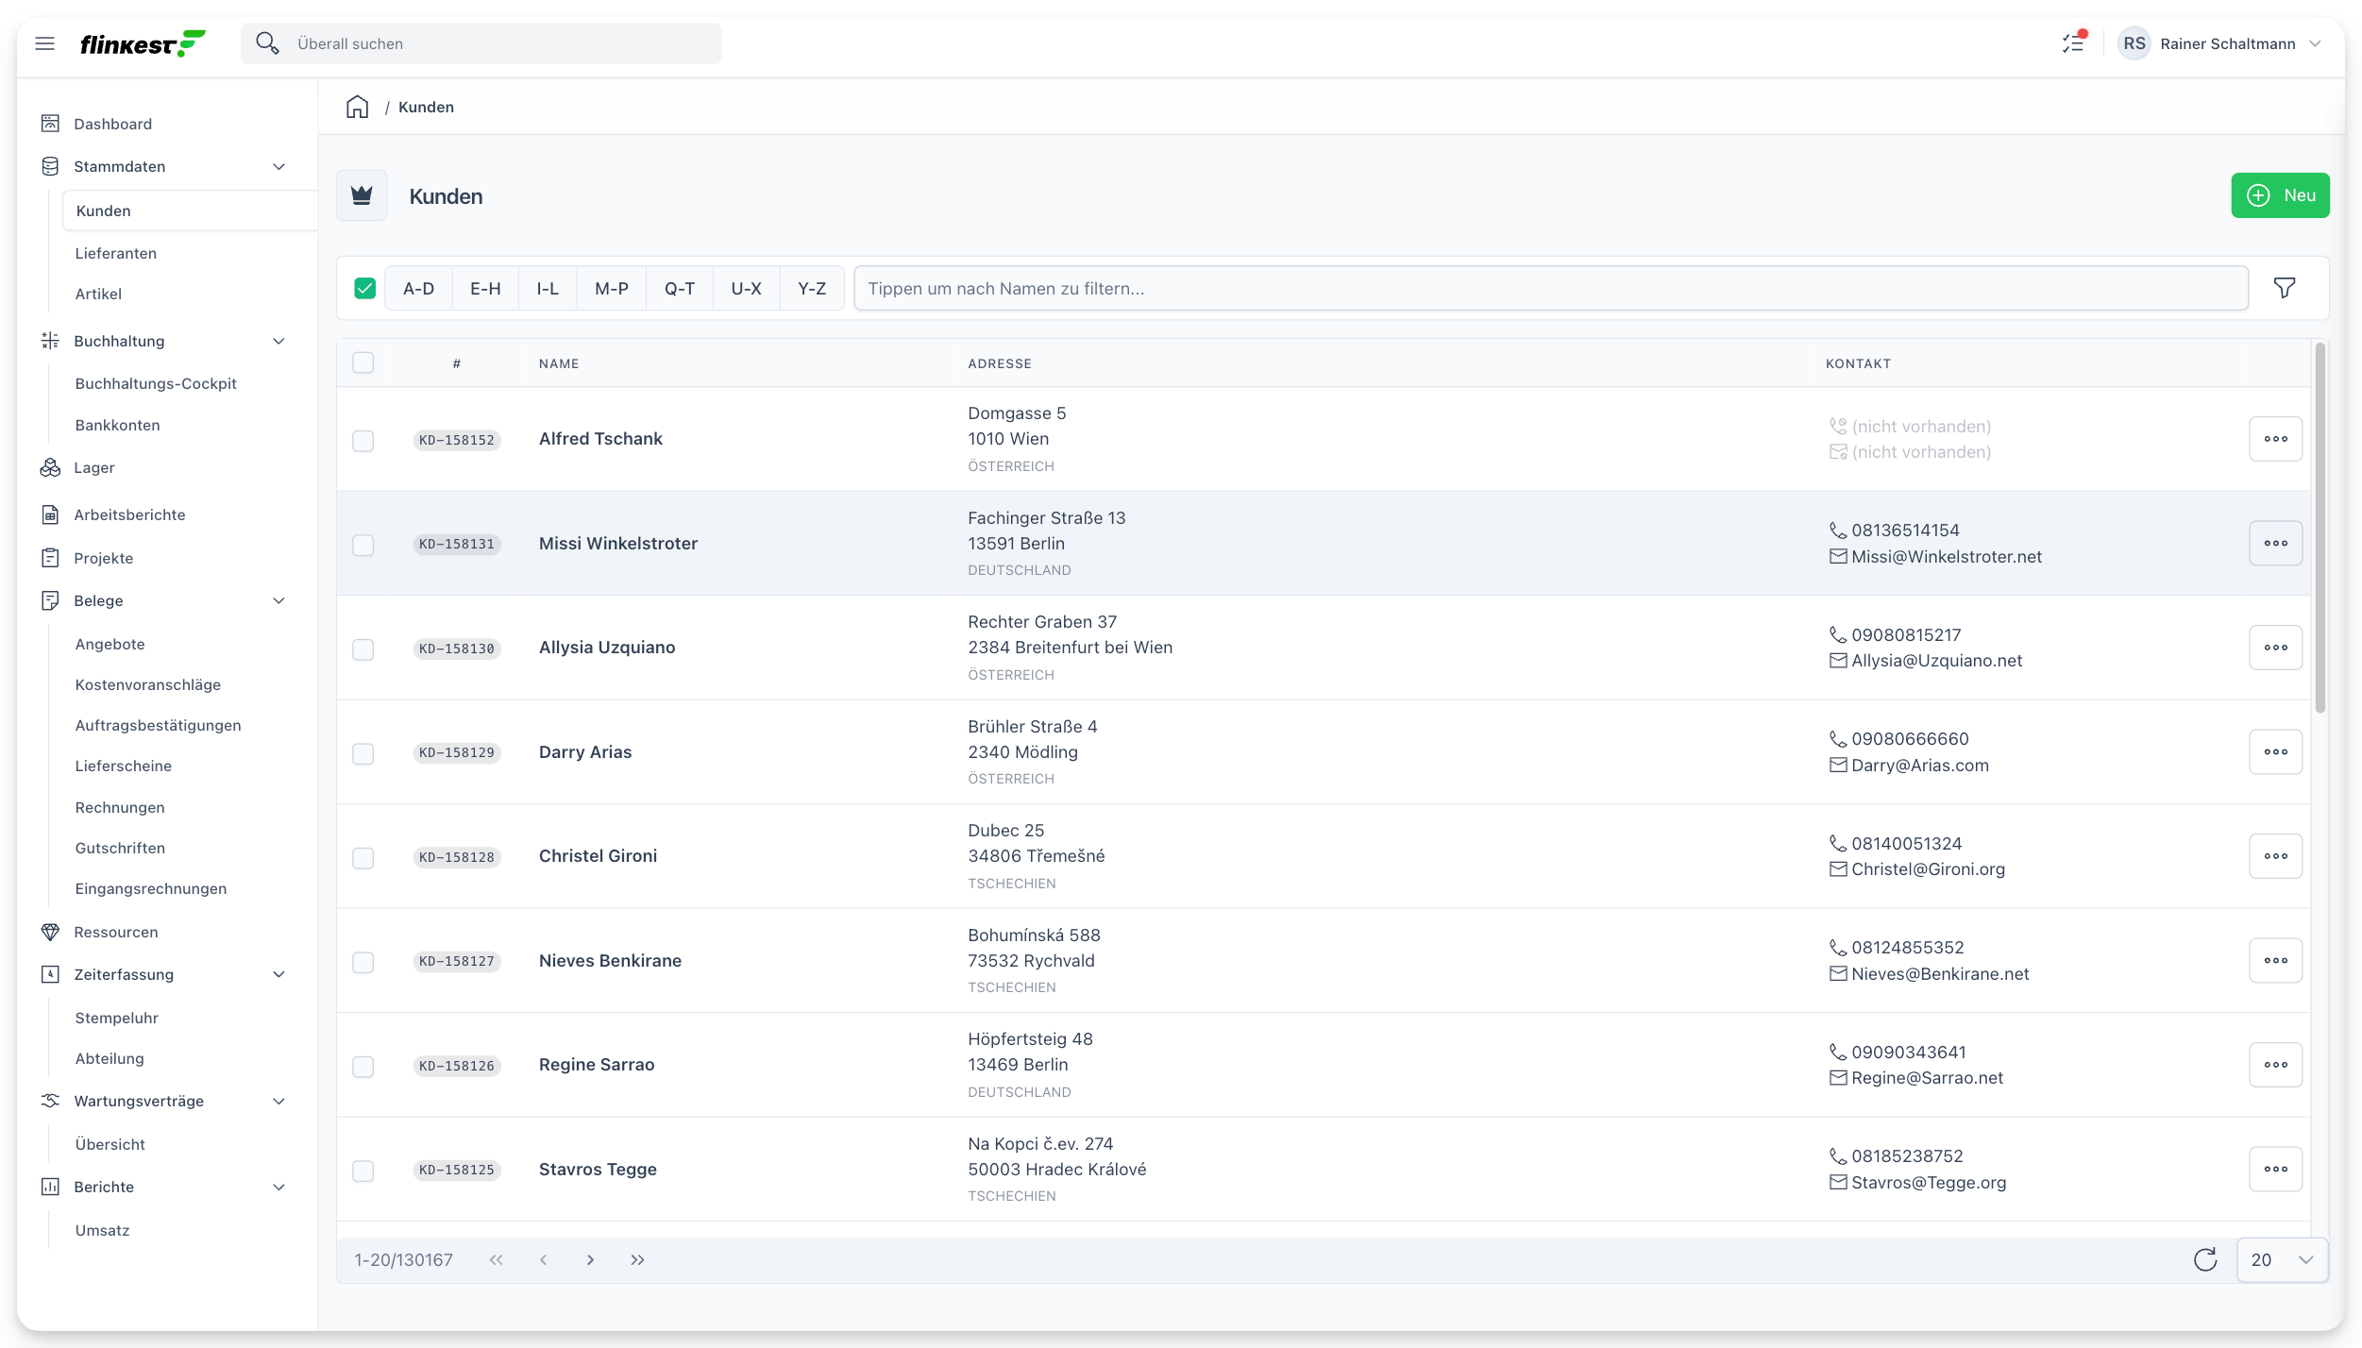The image size is (2362, 1348).
Task: Open the filter funnel icon
Action: coord(2284,288)
